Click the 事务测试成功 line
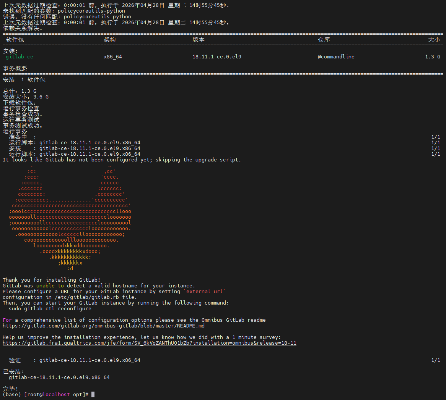 point(23,126)
